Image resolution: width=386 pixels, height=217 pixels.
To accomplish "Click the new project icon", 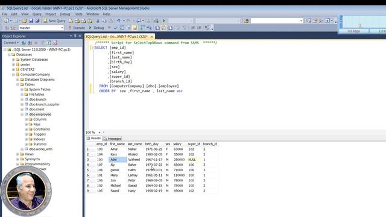I will click(7, 21).
